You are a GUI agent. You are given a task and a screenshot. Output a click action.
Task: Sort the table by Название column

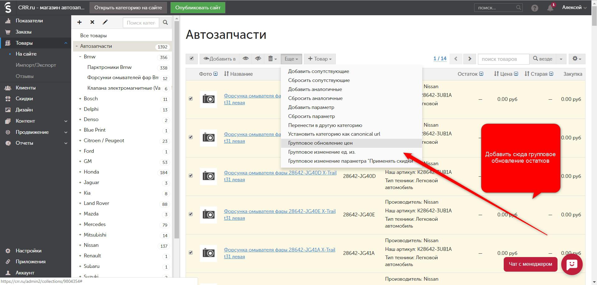(238, 74)
